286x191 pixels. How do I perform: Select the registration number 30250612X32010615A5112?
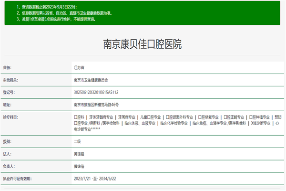click(96, 92)
